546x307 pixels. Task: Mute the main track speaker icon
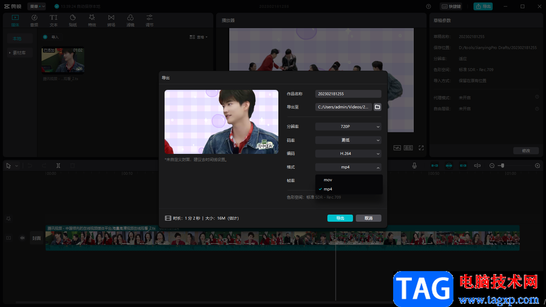pos(22,238)
